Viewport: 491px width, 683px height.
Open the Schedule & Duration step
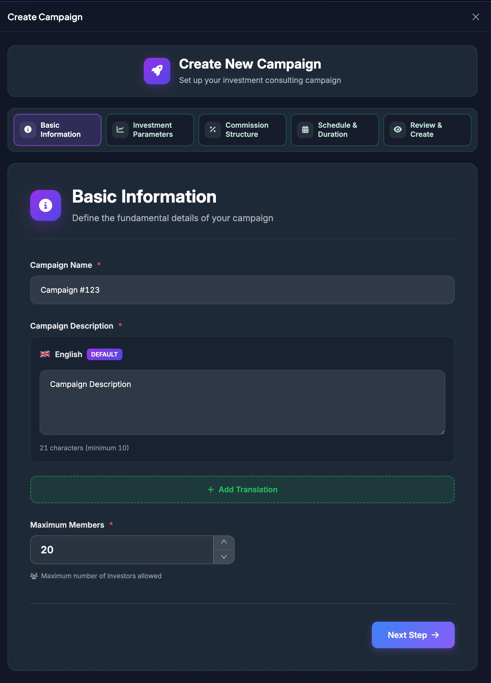point(335,130)
